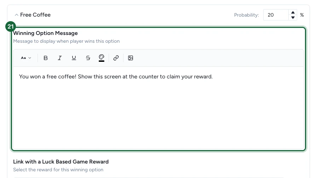
Task: Apply italic formatting to the message text
Action: pyautogui.click(x=60, y=58)
